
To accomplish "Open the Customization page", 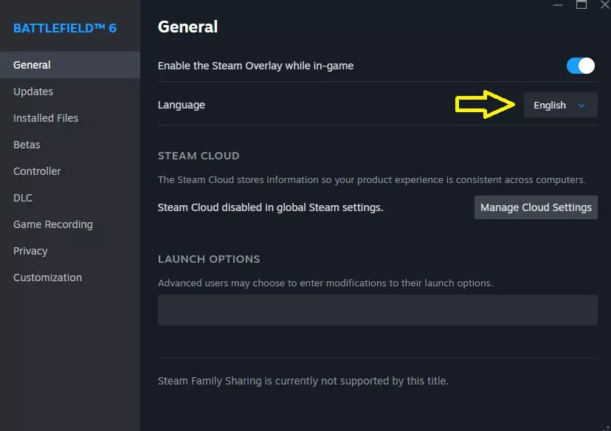I will click(x=70, y=277).
